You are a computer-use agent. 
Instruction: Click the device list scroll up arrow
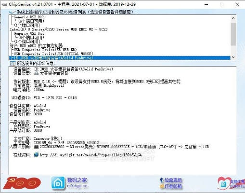tap(233, 18)
